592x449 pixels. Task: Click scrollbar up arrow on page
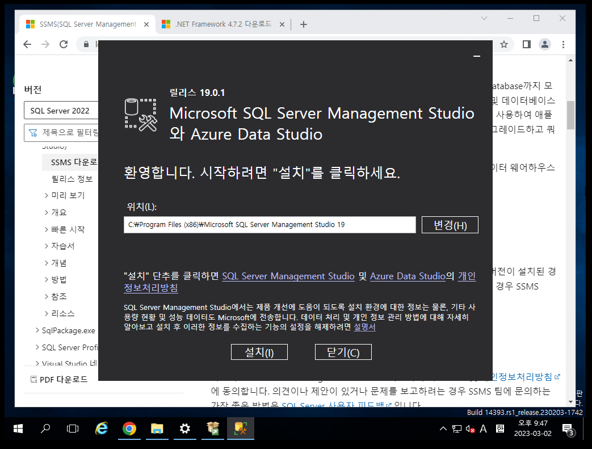tap(570, 60)
